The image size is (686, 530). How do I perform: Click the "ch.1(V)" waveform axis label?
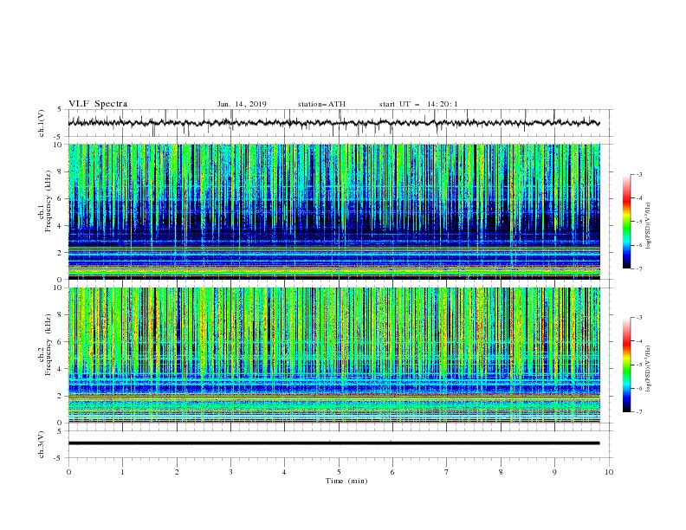pyautogui.click(x=42, y=123)
